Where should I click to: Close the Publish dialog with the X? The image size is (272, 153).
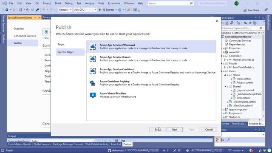pos(217,21)
